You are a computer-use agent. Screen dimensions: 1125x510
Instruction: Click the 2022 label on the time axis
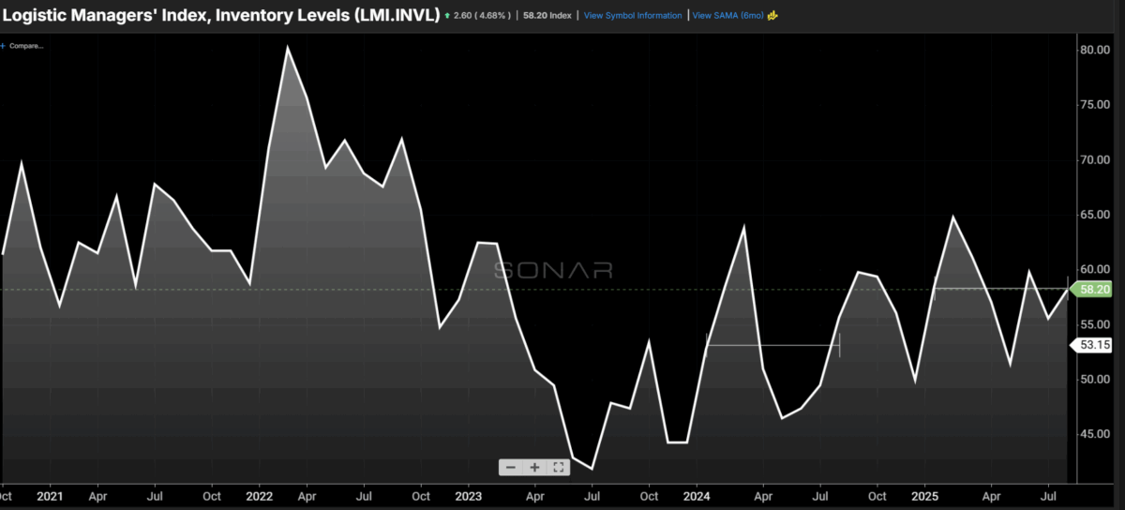(259, 494)
